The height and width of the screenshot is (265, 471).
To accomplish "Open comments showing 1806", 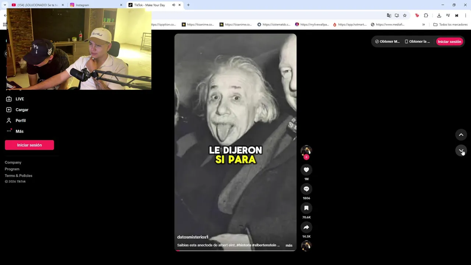I will tap(306, 189).
